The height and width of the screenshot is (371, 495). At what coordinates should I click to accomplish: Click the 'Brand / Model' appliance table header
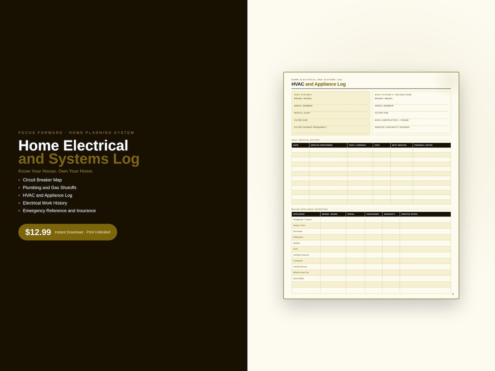pyautogui.click(x=333, y=214)
